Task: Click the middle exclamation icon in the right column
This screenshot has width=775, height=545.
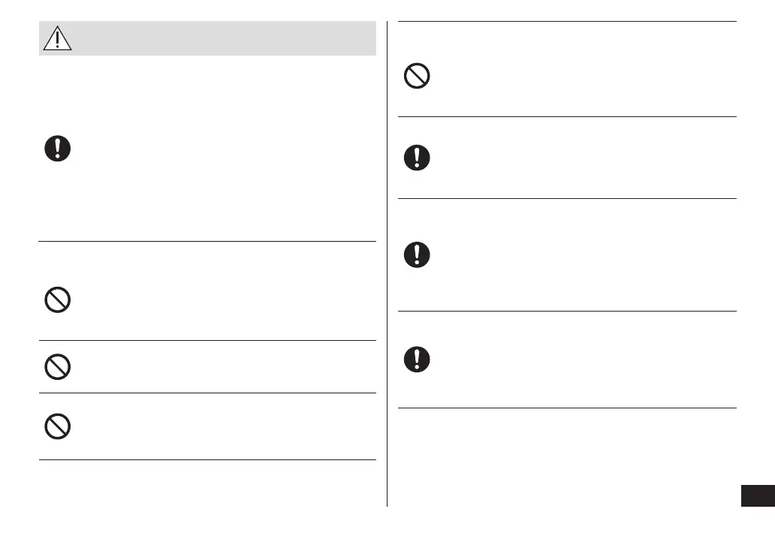Action: [x=417, y=255]
